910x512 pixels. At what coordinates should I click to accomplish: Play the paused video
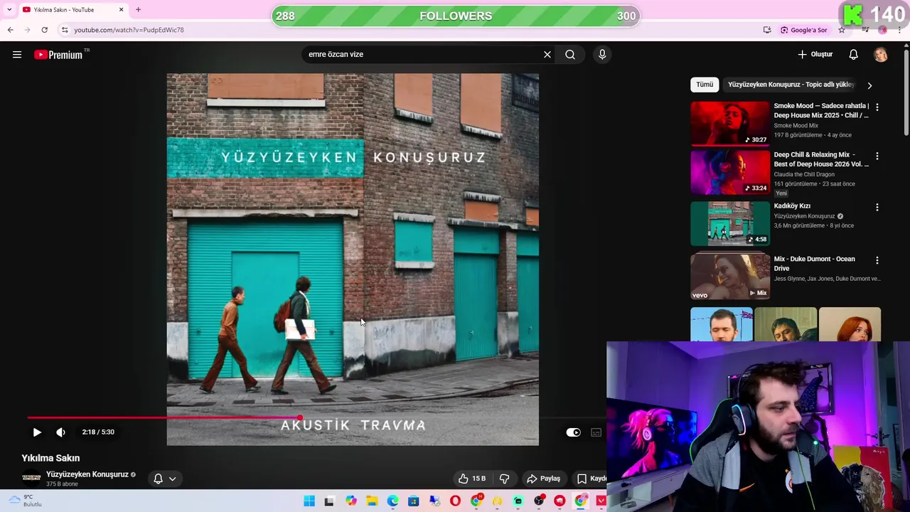[x=37, y=432]
